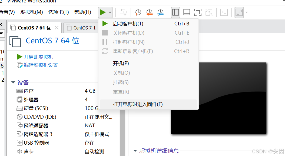Open the console view toolbar icon
285x156 pixels.
224,12
